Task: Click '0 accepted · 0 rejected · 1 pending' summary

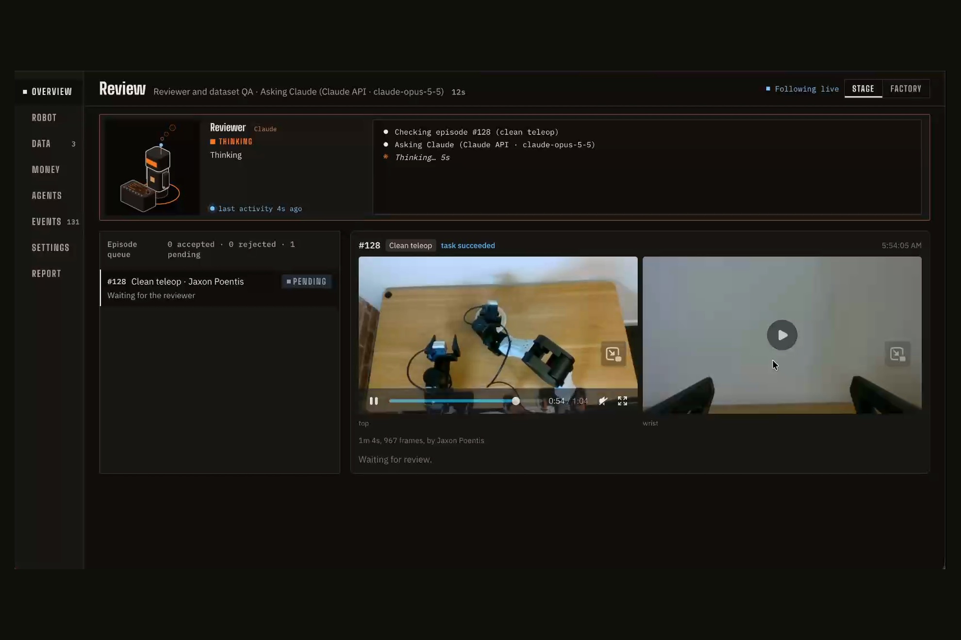Action: [x=231, y=249]
